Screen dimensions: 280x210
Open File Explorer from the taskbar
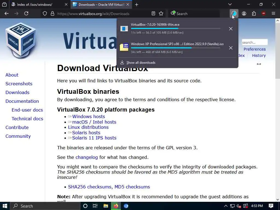pos(106,206)
